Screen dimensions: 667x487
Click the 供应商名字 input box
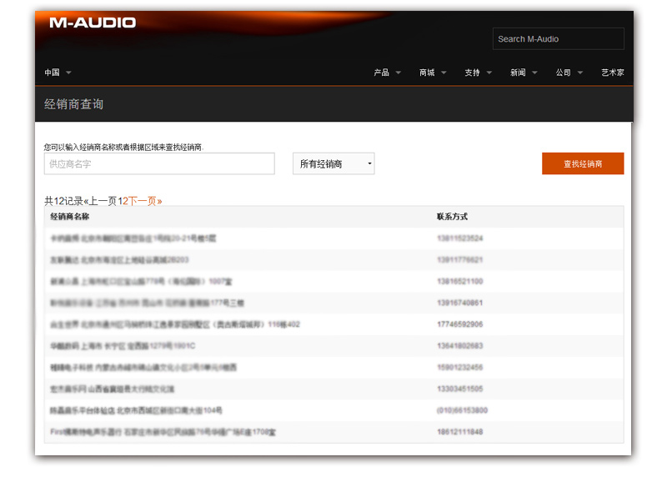click(159, 163)
